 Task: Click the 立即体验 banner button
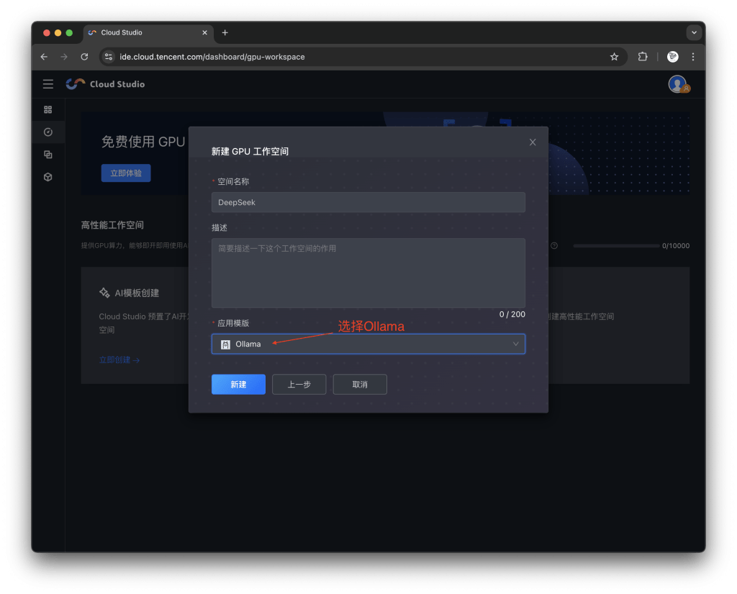pos(126,173)
